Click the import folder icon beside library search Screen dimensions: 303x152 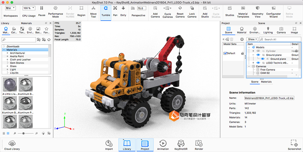pyautogui.click(x=44, y=40)
